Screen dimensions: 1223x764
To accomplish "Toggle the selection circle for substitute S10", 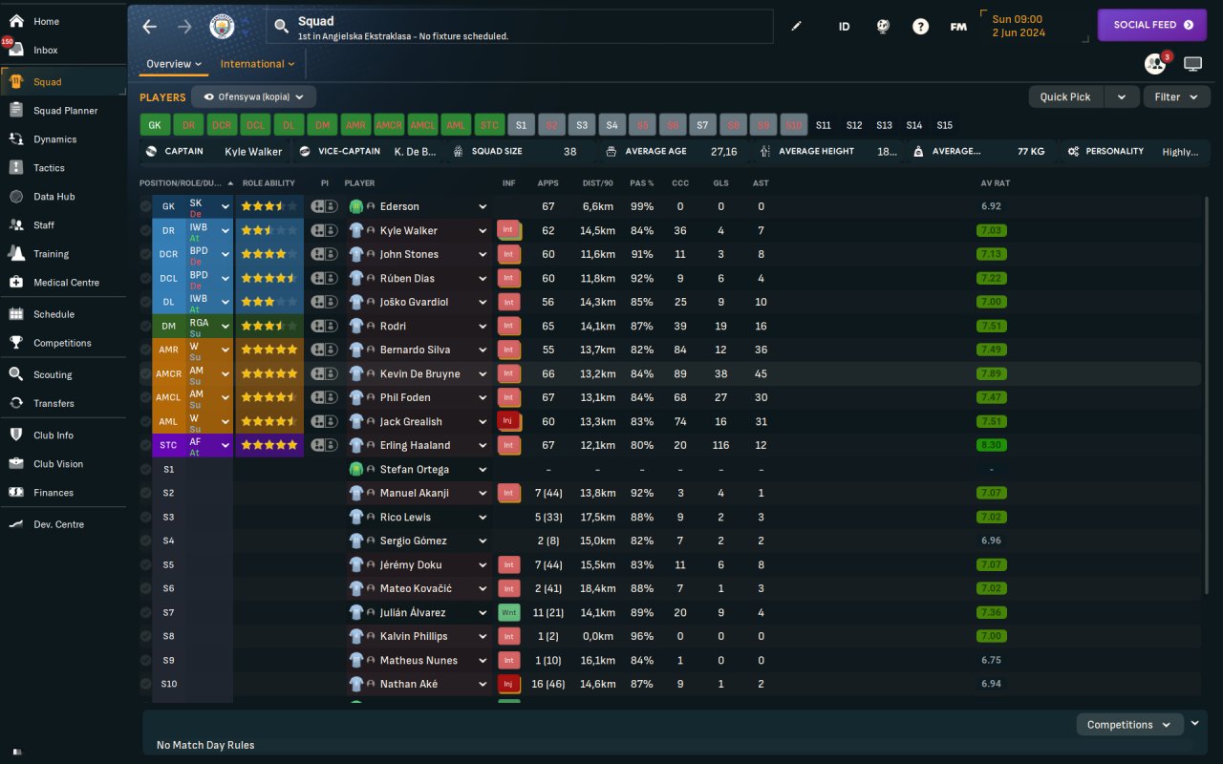I will point(145,684).
